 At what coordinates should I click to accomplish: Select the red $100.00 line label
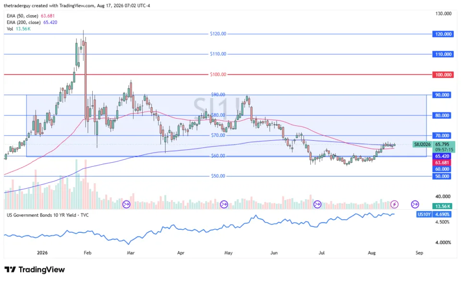coord(218,74)
